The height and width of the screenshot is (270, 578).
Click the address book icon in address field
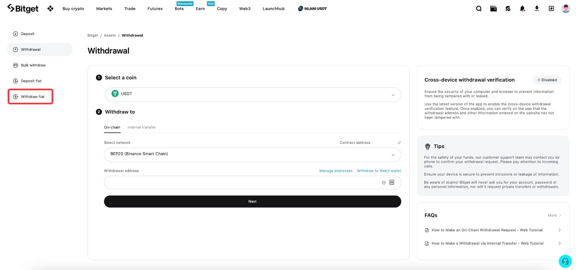392,182
